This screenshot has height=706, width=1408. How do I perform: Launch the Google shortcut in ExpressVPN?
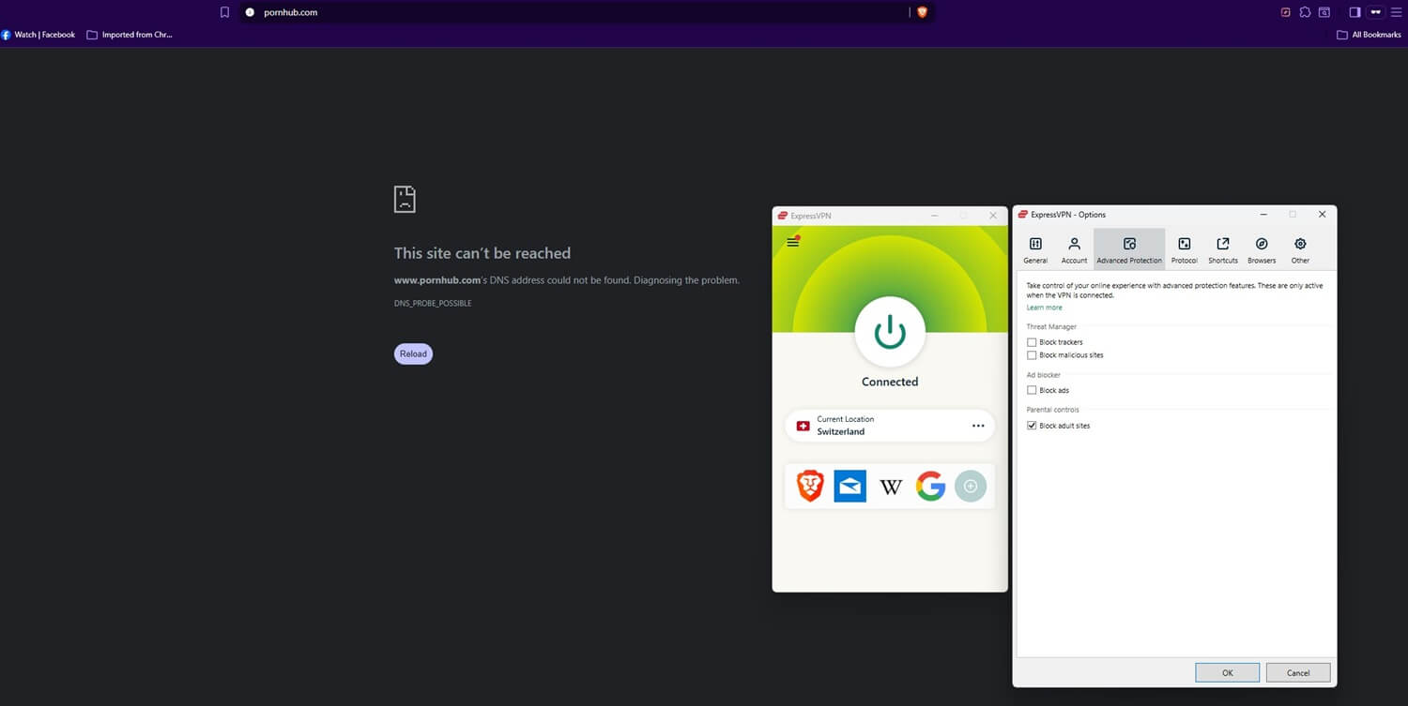929,486
